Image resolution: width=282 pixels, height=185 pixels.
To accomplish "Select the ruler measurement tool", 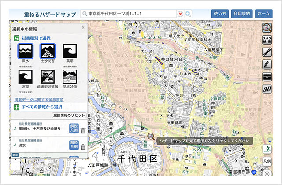I will pos(267,52).
